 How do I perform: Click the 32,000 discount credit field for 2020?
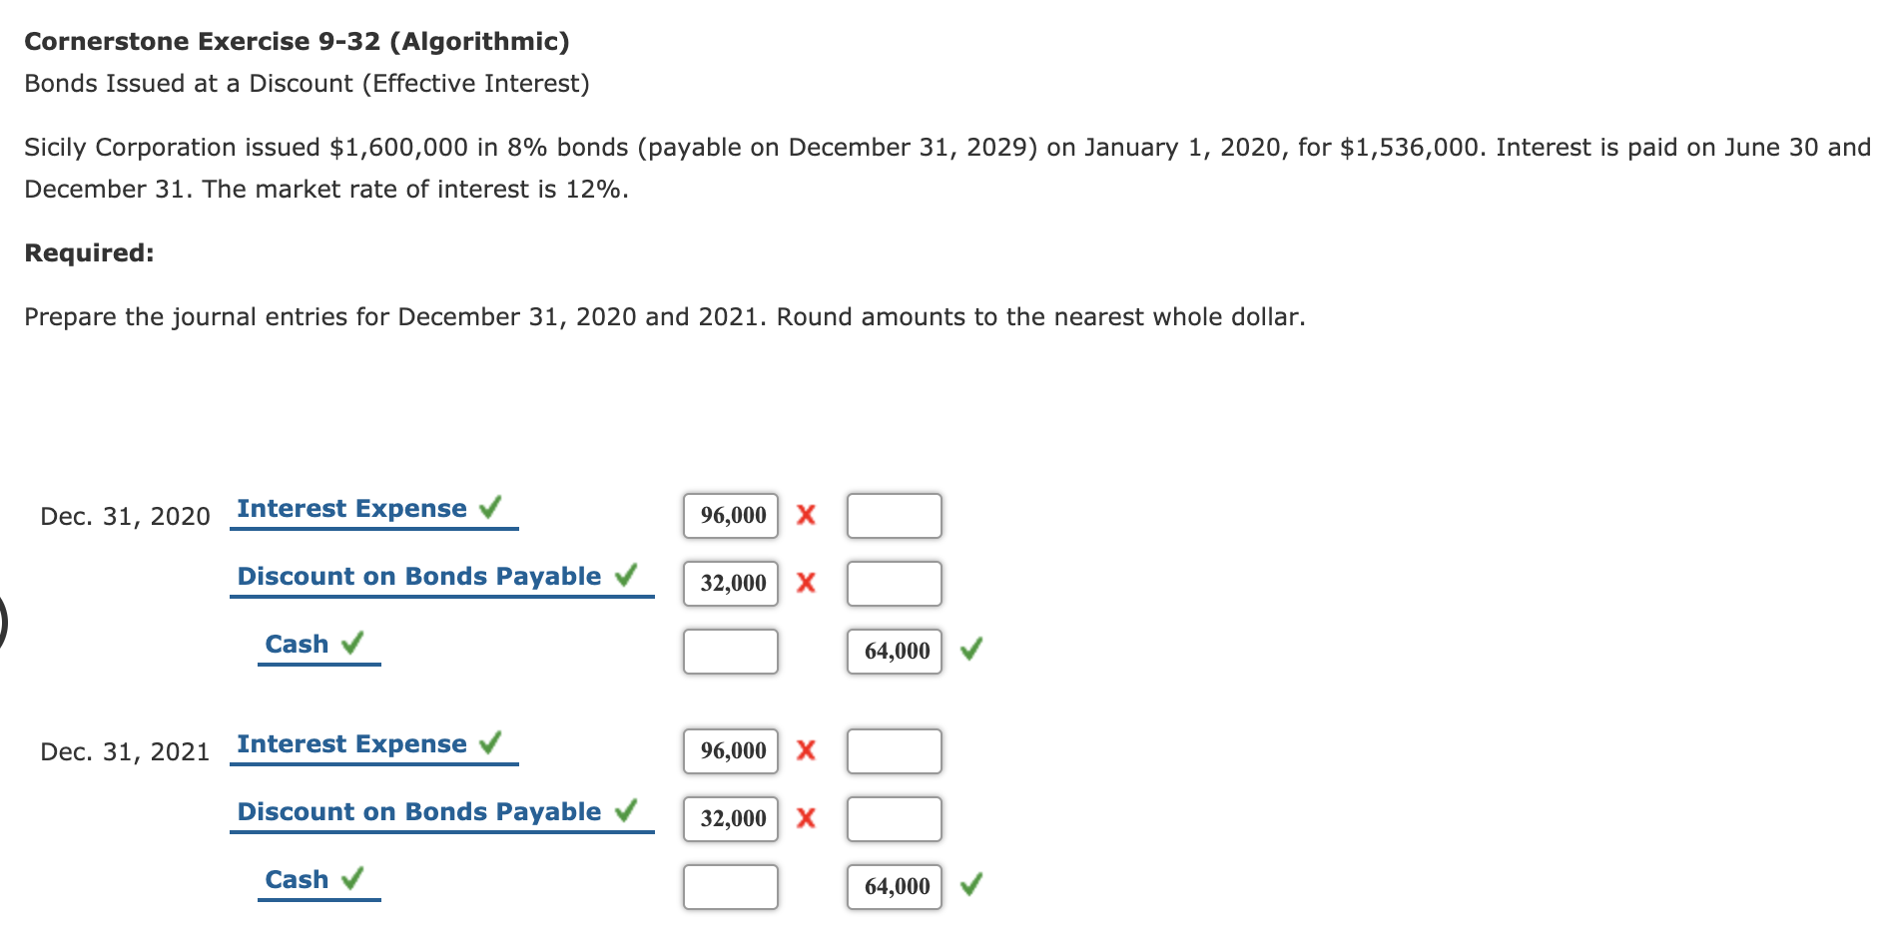coord(730,584)
